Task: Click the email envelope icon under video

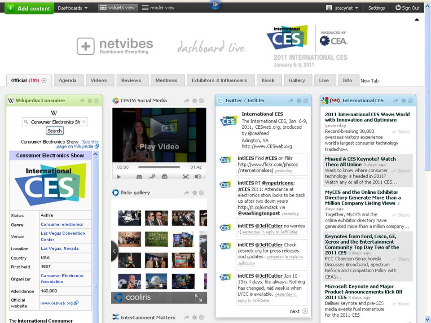Action: tap(140, 177)
